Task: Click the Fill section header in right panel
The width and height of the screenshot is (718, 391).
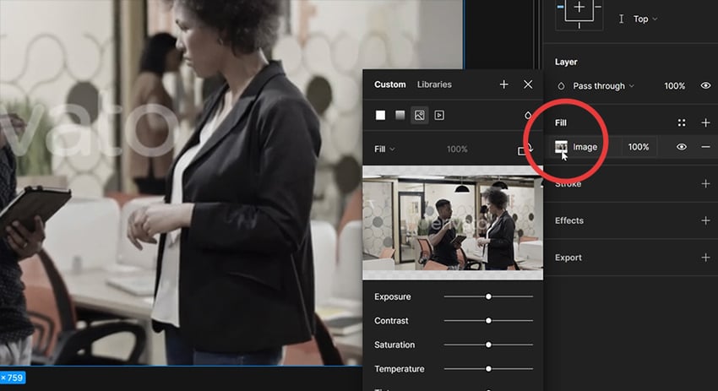Action: 561,122
